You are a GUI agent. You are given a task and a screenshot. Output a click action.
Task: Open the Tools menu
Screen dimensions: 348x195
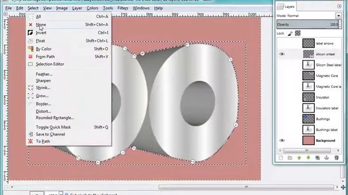tap(108, 8)
